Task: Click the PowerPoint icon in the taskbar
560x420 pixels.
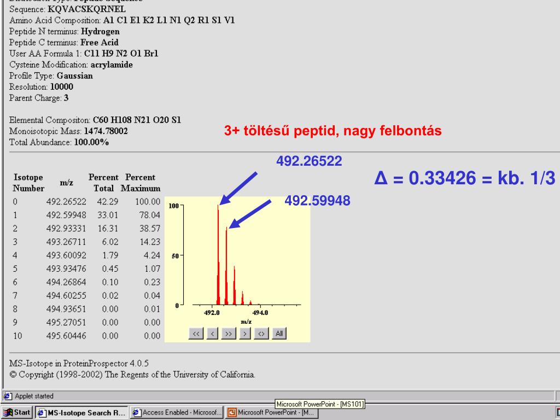Action: pos(232,412)
